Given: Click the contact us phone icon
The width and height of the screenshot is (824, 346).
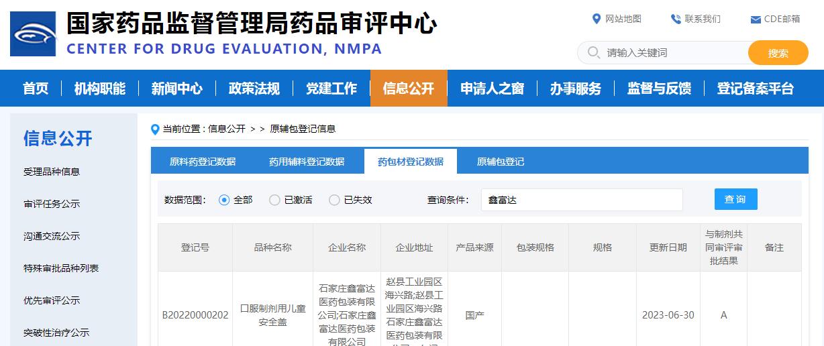Looking at the screenshot, I should point(676,19).
